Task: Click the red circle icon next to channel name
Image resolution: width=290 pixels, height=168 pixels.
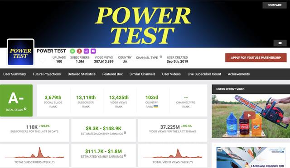Action: [x=79, y=51]
